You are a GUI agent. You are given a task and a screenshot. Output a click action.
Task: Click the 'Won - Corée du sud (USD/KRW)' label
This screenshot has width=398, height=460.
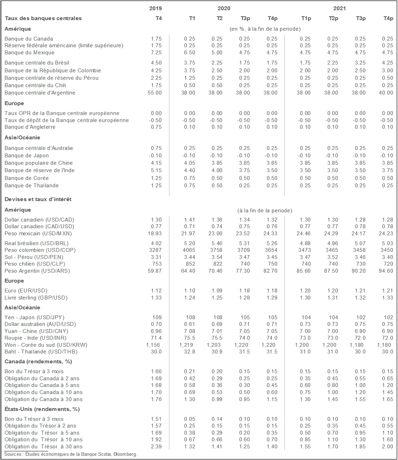pyautogui.click(x=46, y=345)
